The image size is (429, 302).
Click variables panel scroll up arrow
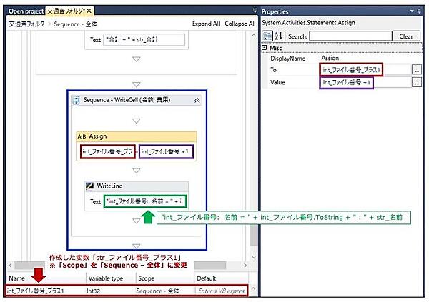[253, 288]
